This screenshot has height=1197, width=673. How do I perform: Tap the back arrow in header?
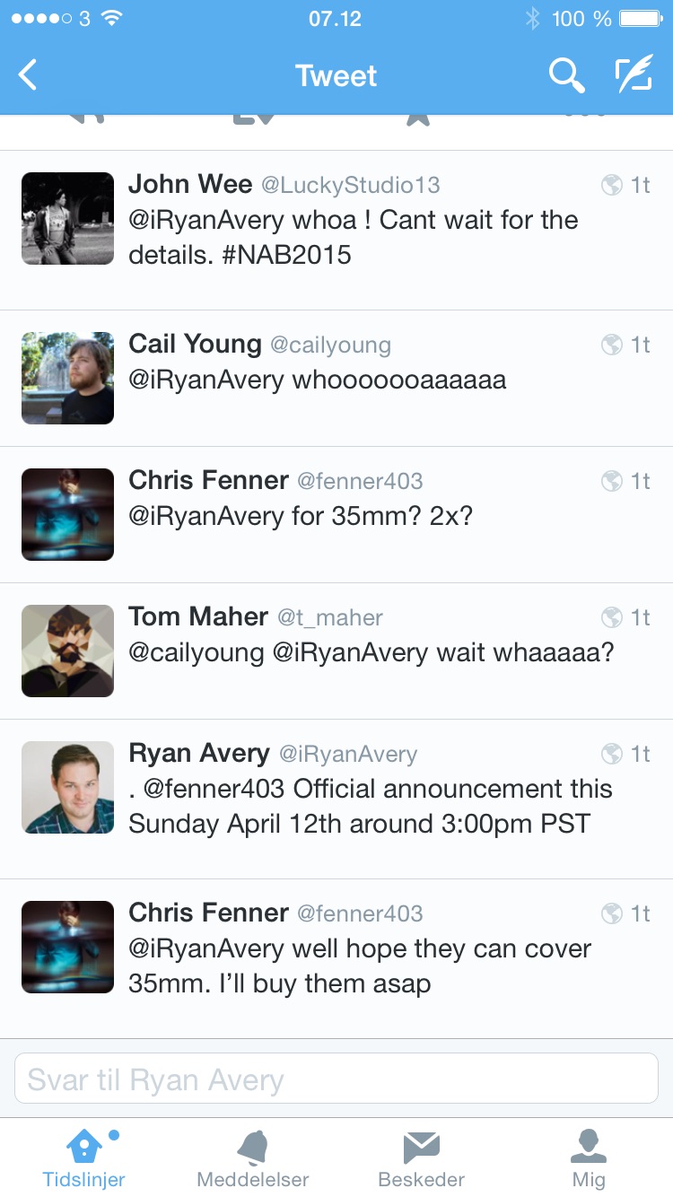click(29, 75)
